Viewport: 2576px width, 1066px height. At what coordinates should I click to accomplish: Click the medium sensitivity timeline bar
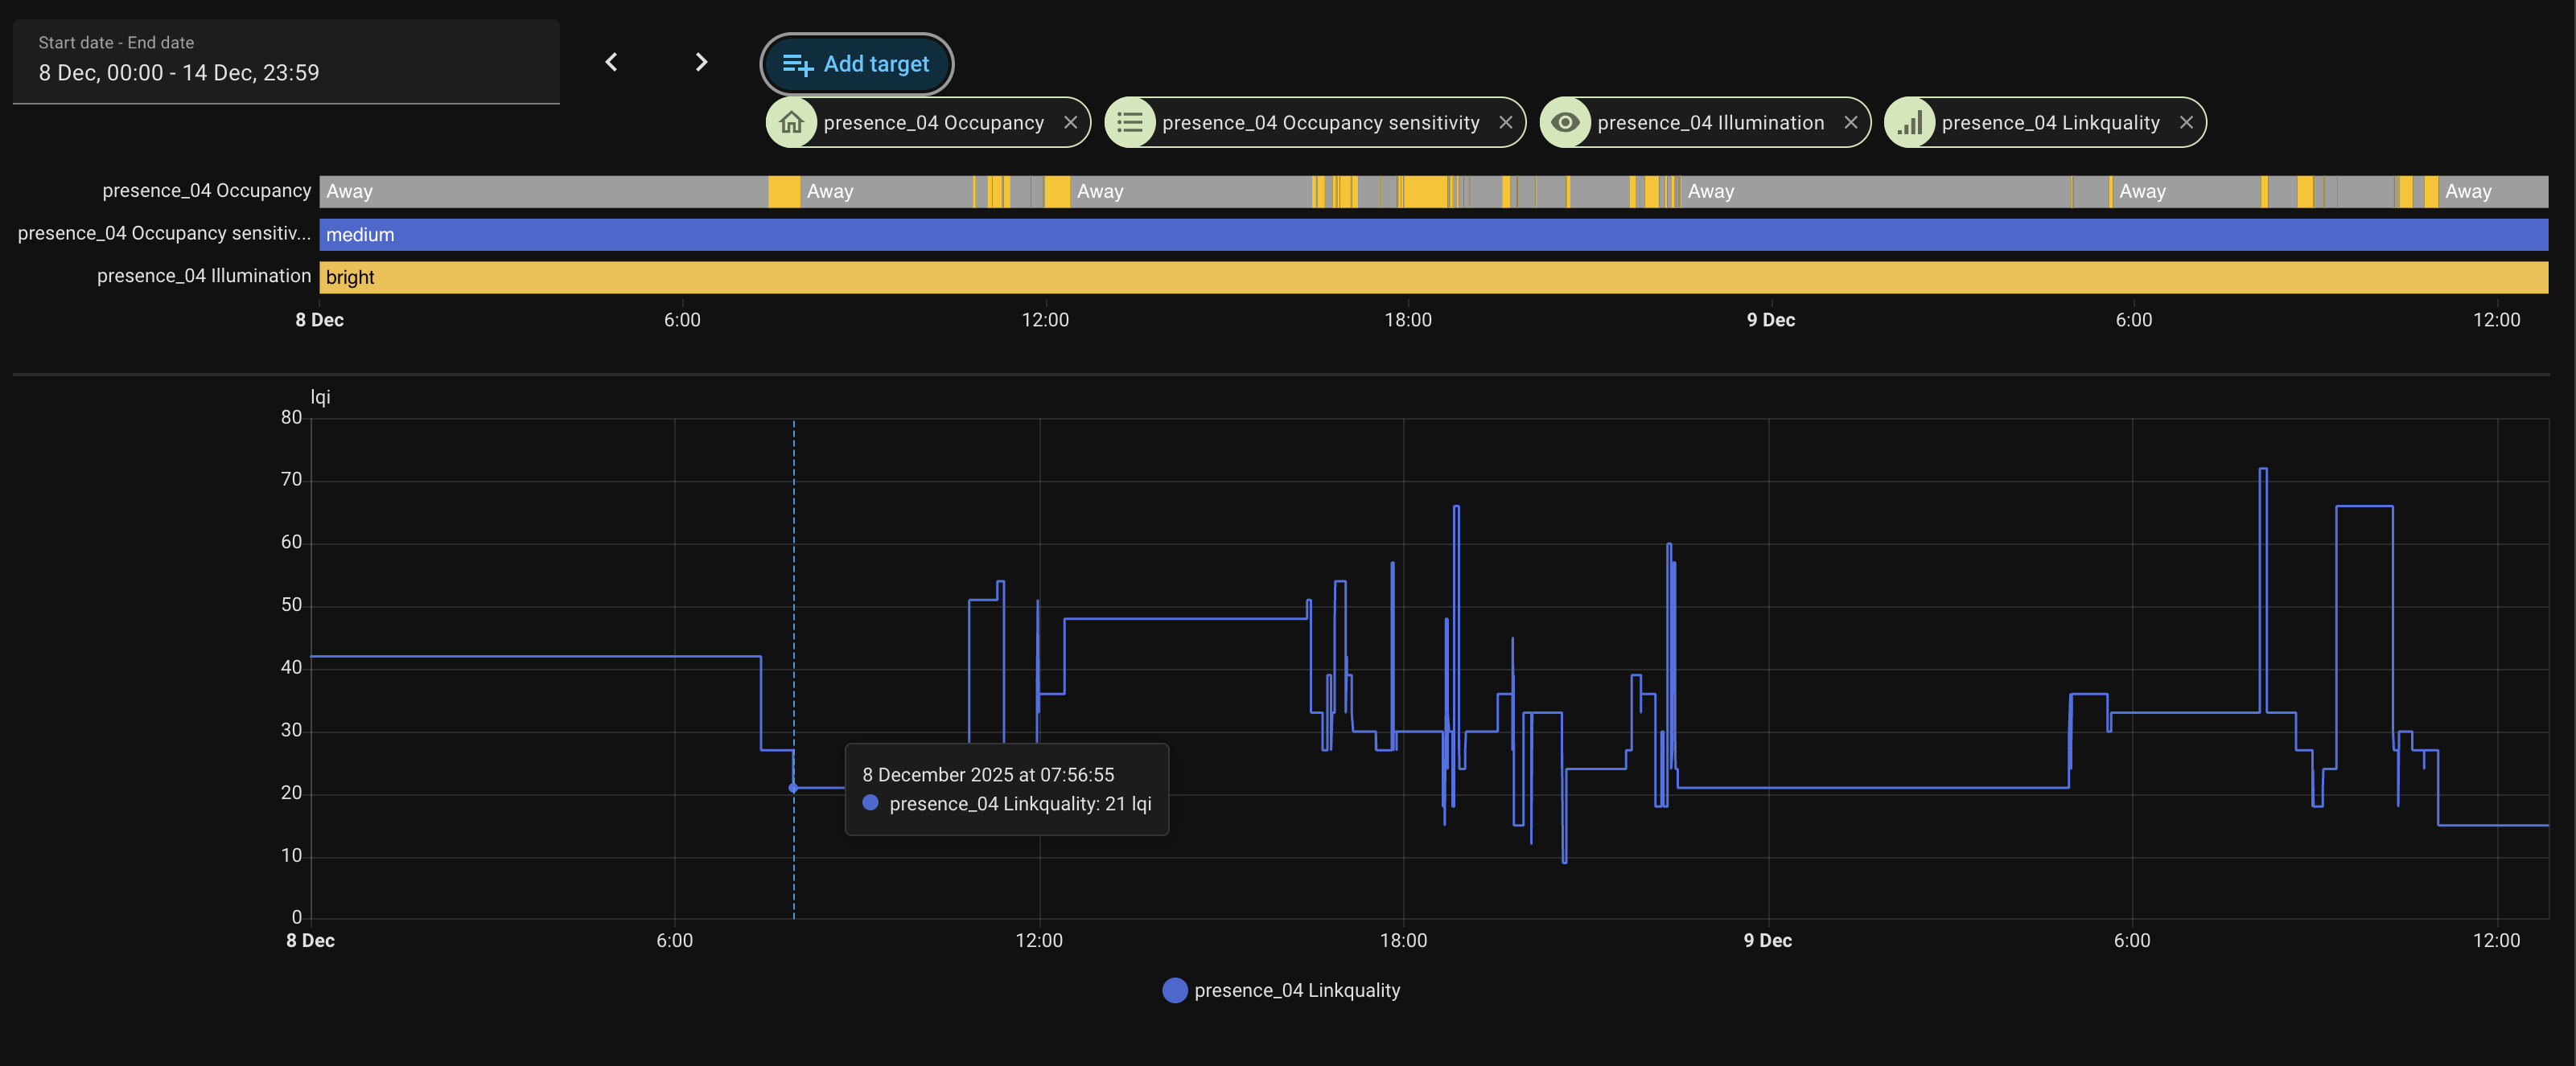click(1432, 235)
